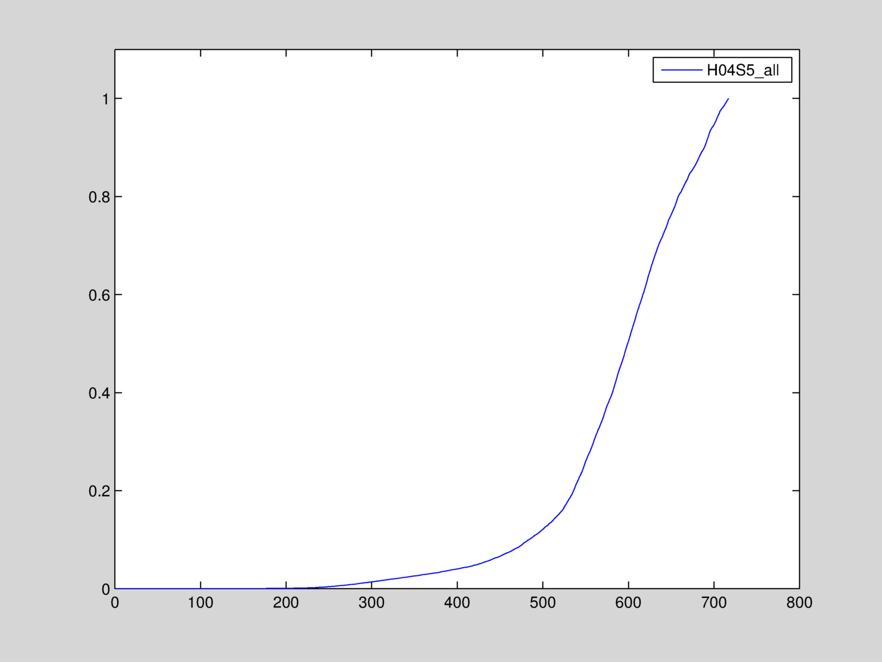Click the x-axis tick label 400
882x662 pixels.
click(x=457, y=603)
